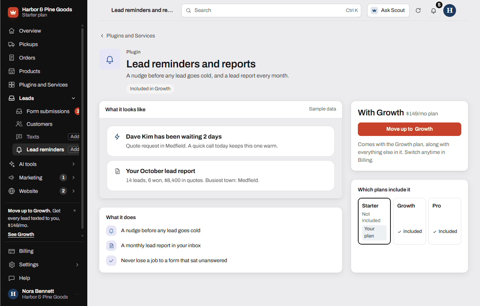Click the Your plan badge

click(x=374, y=233)
